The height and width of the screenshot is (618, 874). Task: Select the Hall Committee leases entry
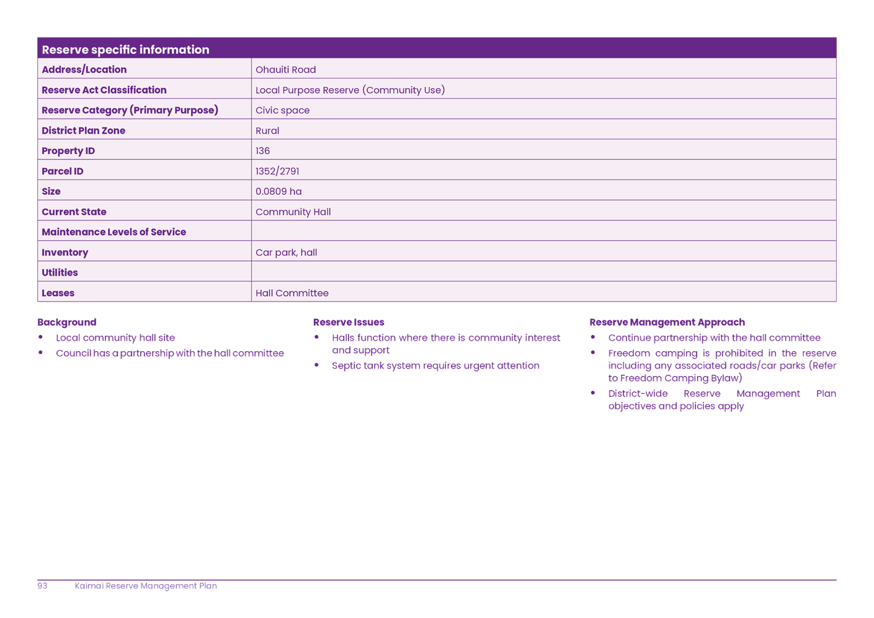(x=292, y=292)
